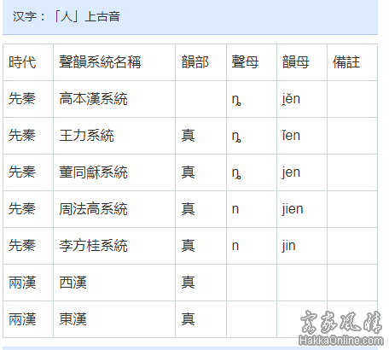Click 先秦 in the 董同龢系統 row
Screen dimensions: 389x350
click(x=22, y=172)
